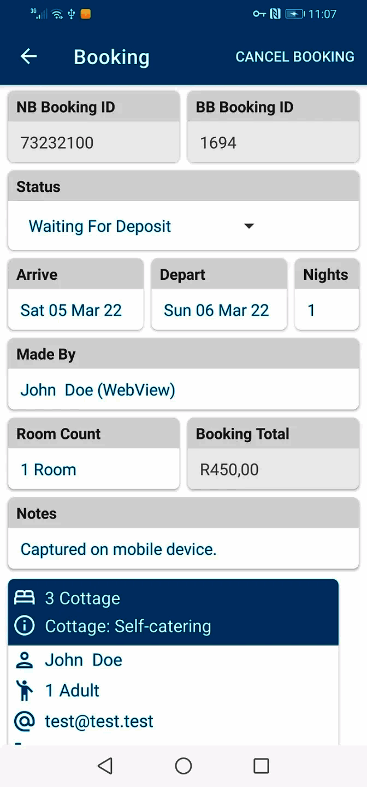The image size is (367, 787).
Task: Edit the Nights value field
Action: pyautogui.click(x=326, y=310)
